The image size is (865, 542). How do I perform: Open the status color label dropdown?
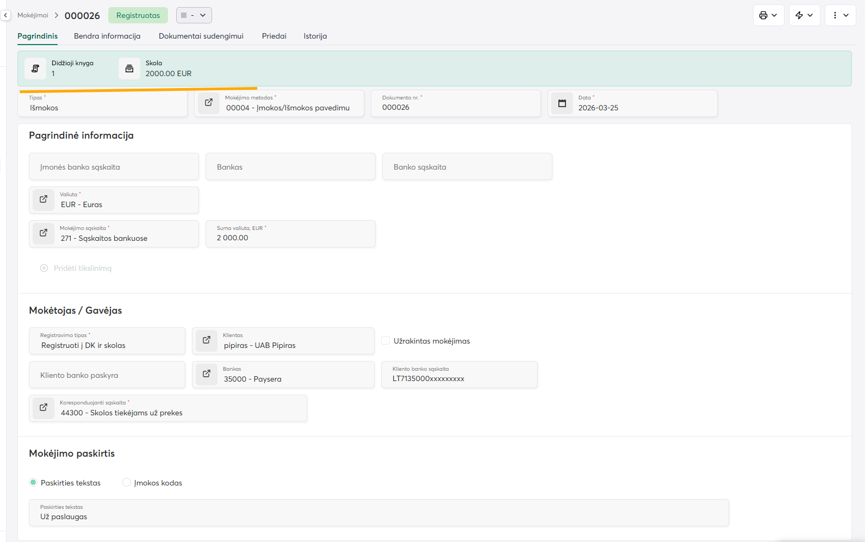pyautogui.click(x=194, y=15)
